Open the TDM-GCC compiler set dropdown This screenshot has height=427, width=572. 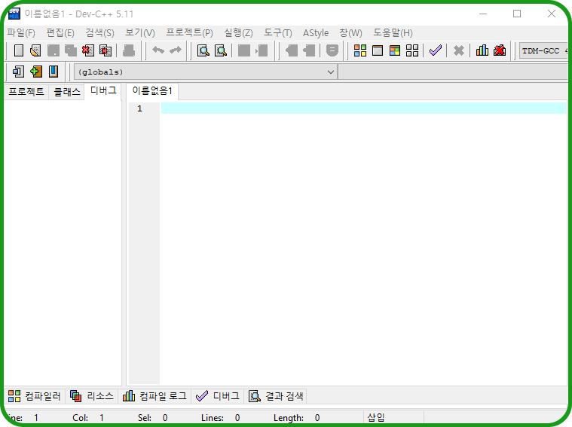(543, 50)
